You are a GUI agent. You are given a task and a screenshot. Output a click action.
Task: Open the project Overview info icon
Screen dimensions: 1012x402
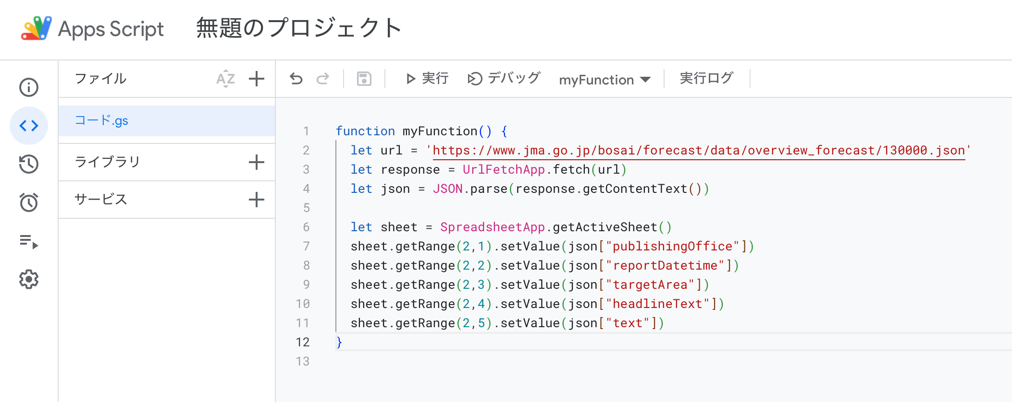29,87
